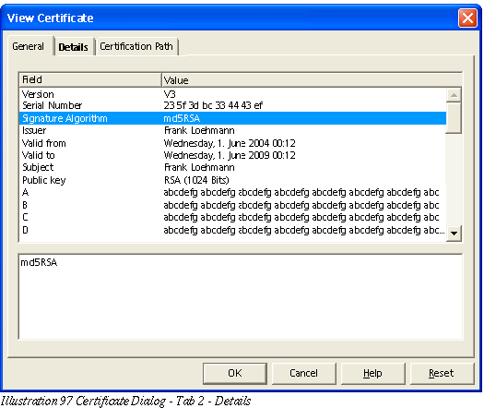
Task: Select the Signature Algorithm row
Action: pyautogui.click(x=232, y=118)
